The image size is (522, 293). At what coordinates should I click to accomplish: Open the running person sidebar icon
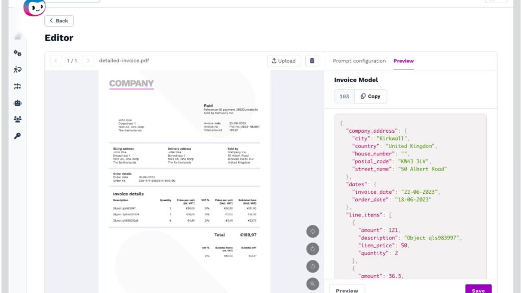click(18, 70)
